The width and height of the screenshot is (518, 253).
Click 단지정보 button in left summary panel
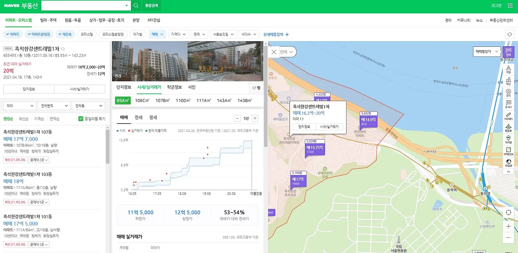click(29, 89)
